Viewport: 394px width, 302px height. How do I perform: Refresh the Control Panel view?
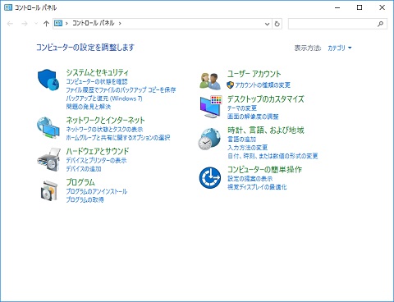click(x=277, y=24)
